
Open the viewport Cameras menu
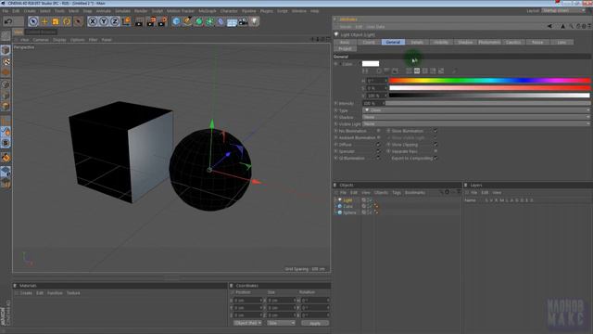pyautogui.click(x=41, y=40)
